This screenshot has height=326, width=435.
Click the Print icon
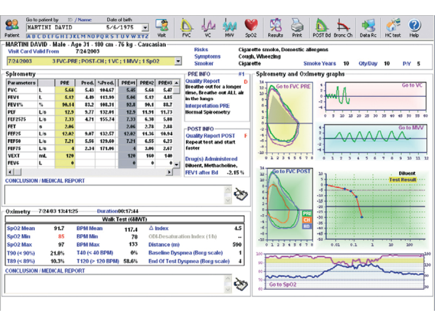297,28
